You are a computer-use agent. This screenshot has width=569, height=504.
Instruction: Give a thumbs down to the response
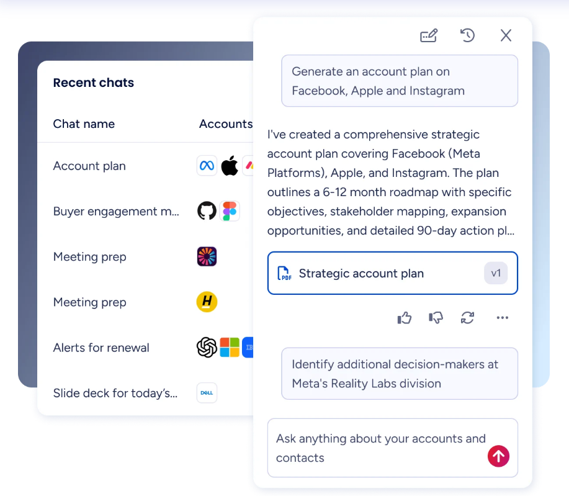[x=436, y=318]
